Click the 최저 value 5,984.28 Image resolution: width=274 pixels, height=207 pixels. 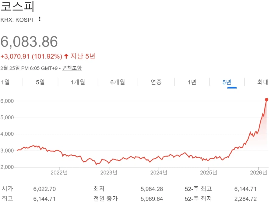[x=152, y=189]
